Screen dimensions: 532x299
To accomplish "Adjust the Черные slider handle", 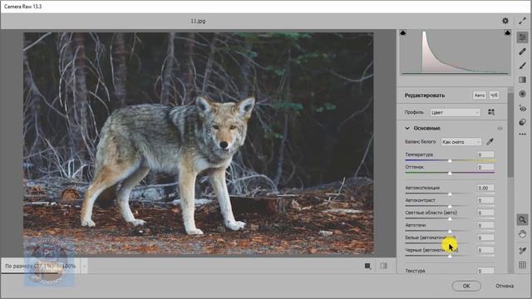I will click(x=450, y=256).
